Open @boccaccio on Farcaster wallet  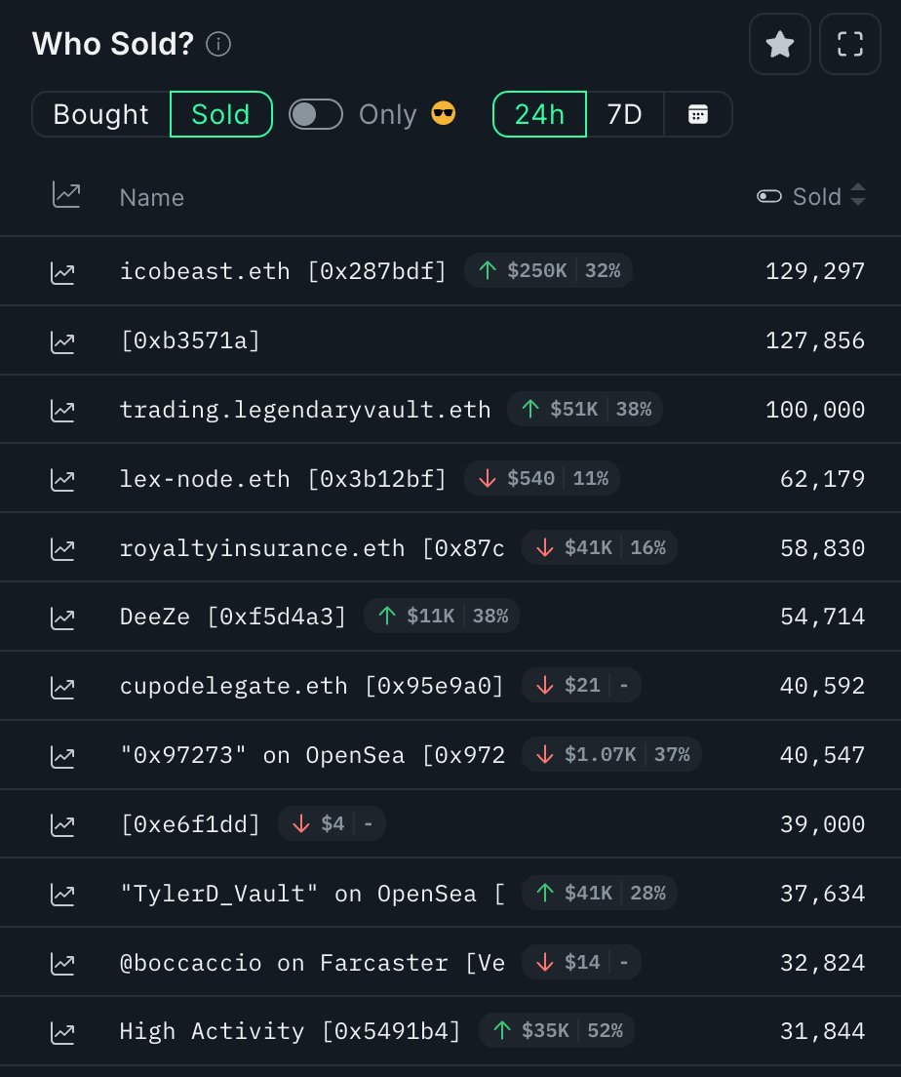312,963
